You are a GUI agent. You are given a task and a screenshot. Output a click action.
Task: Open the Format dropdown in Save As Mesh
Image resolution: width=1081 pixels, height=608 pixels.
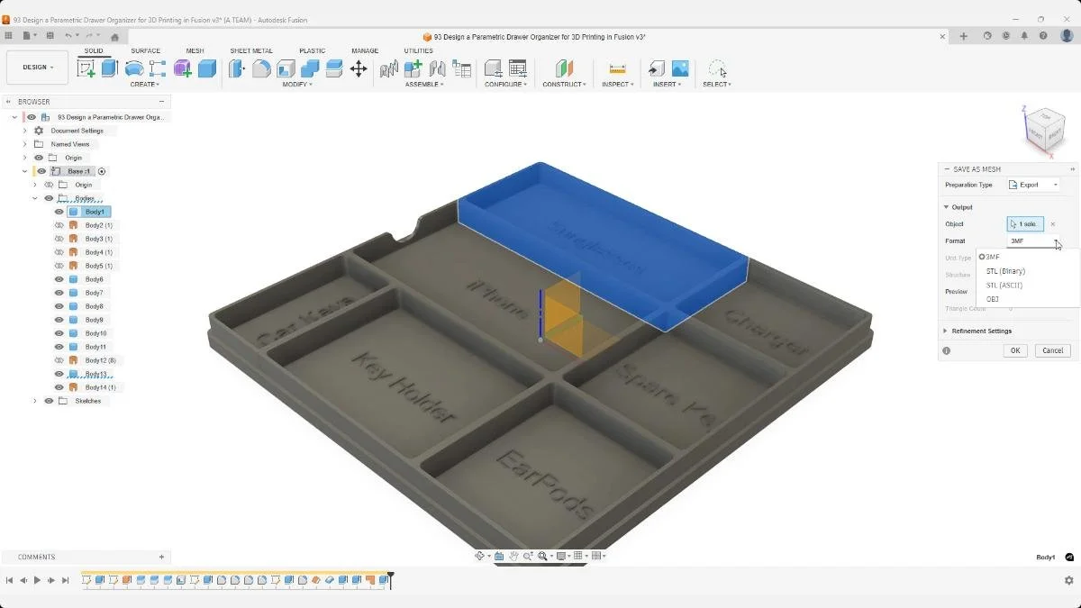[x=1031, y=240]
